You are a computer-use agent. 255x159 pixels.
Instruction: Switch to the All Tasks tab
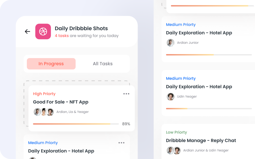point(103,64)
